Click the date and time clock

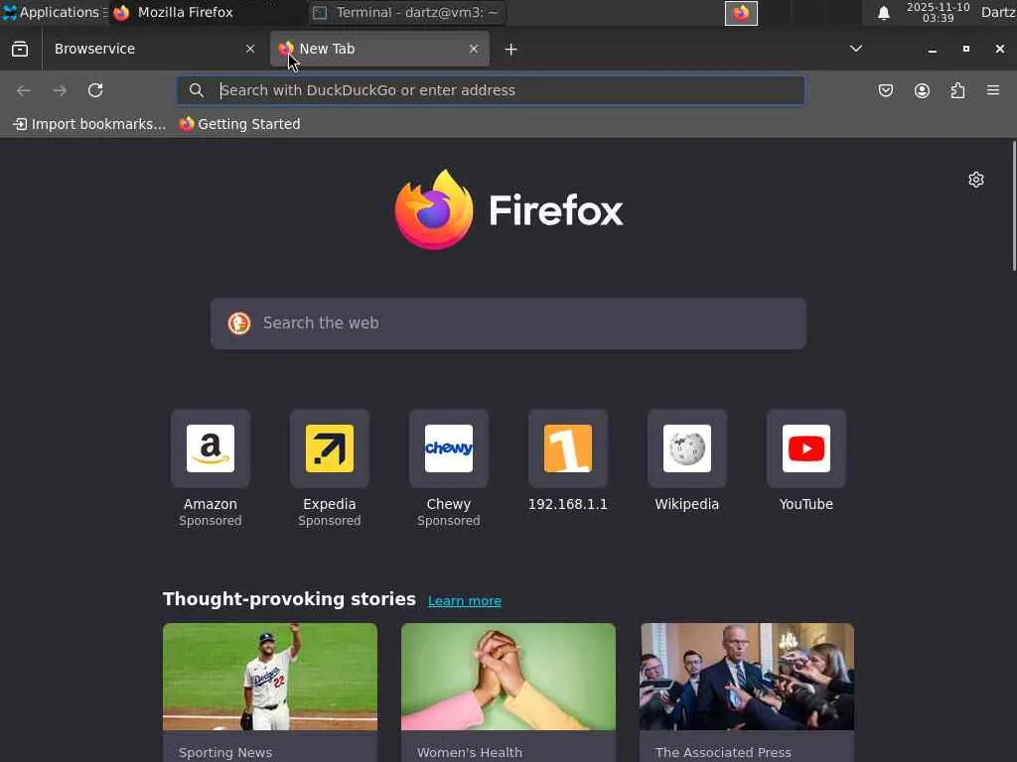coord(938,12)
